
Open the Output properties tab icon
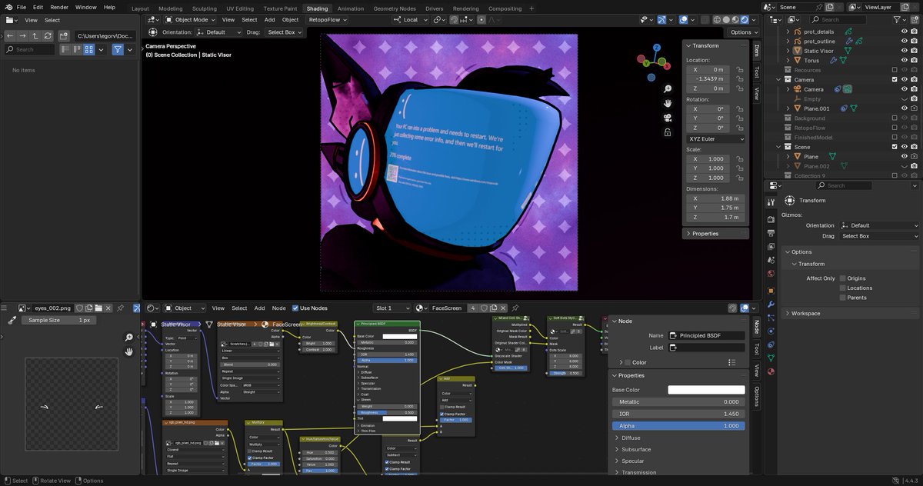(x=771, y=233)
